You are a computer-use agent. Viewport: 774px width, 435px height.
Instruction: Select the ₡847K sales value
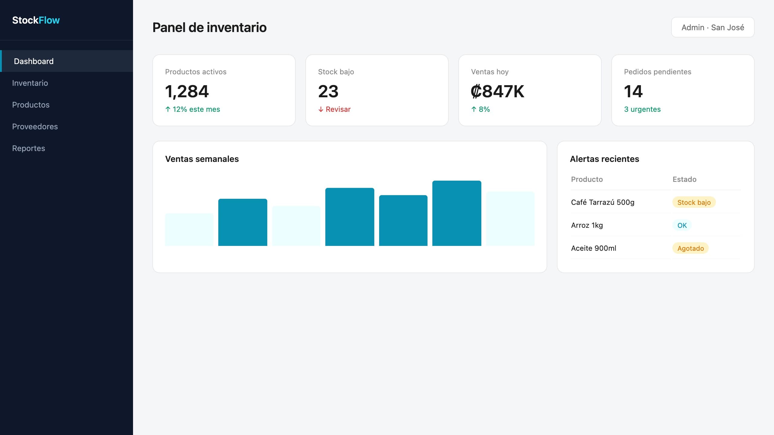click(498, 91)
